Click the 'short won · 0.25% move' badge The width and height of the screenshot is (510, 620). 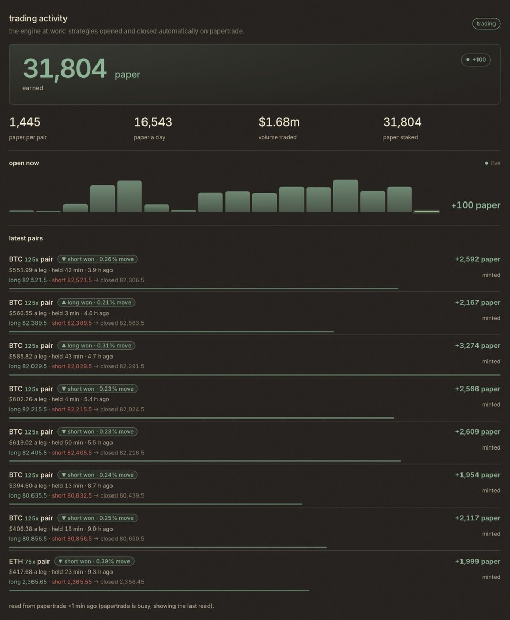tap(98, 518)
